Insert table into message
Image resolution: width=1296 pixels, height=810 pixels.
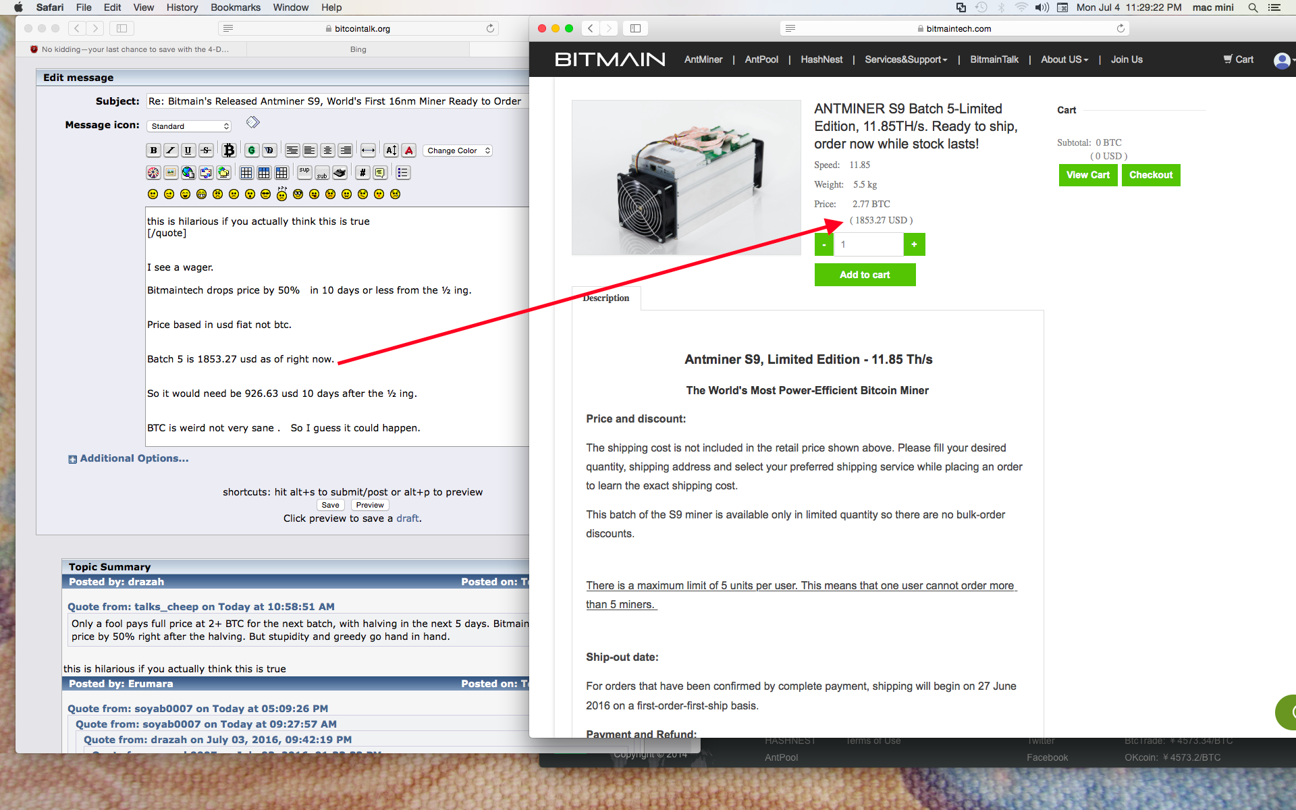(x=246, y=173)
